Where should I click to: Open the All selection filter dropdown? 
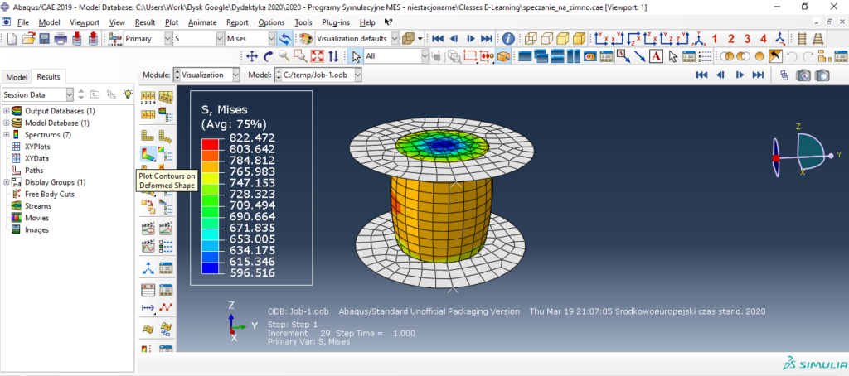tap(425, 55)
